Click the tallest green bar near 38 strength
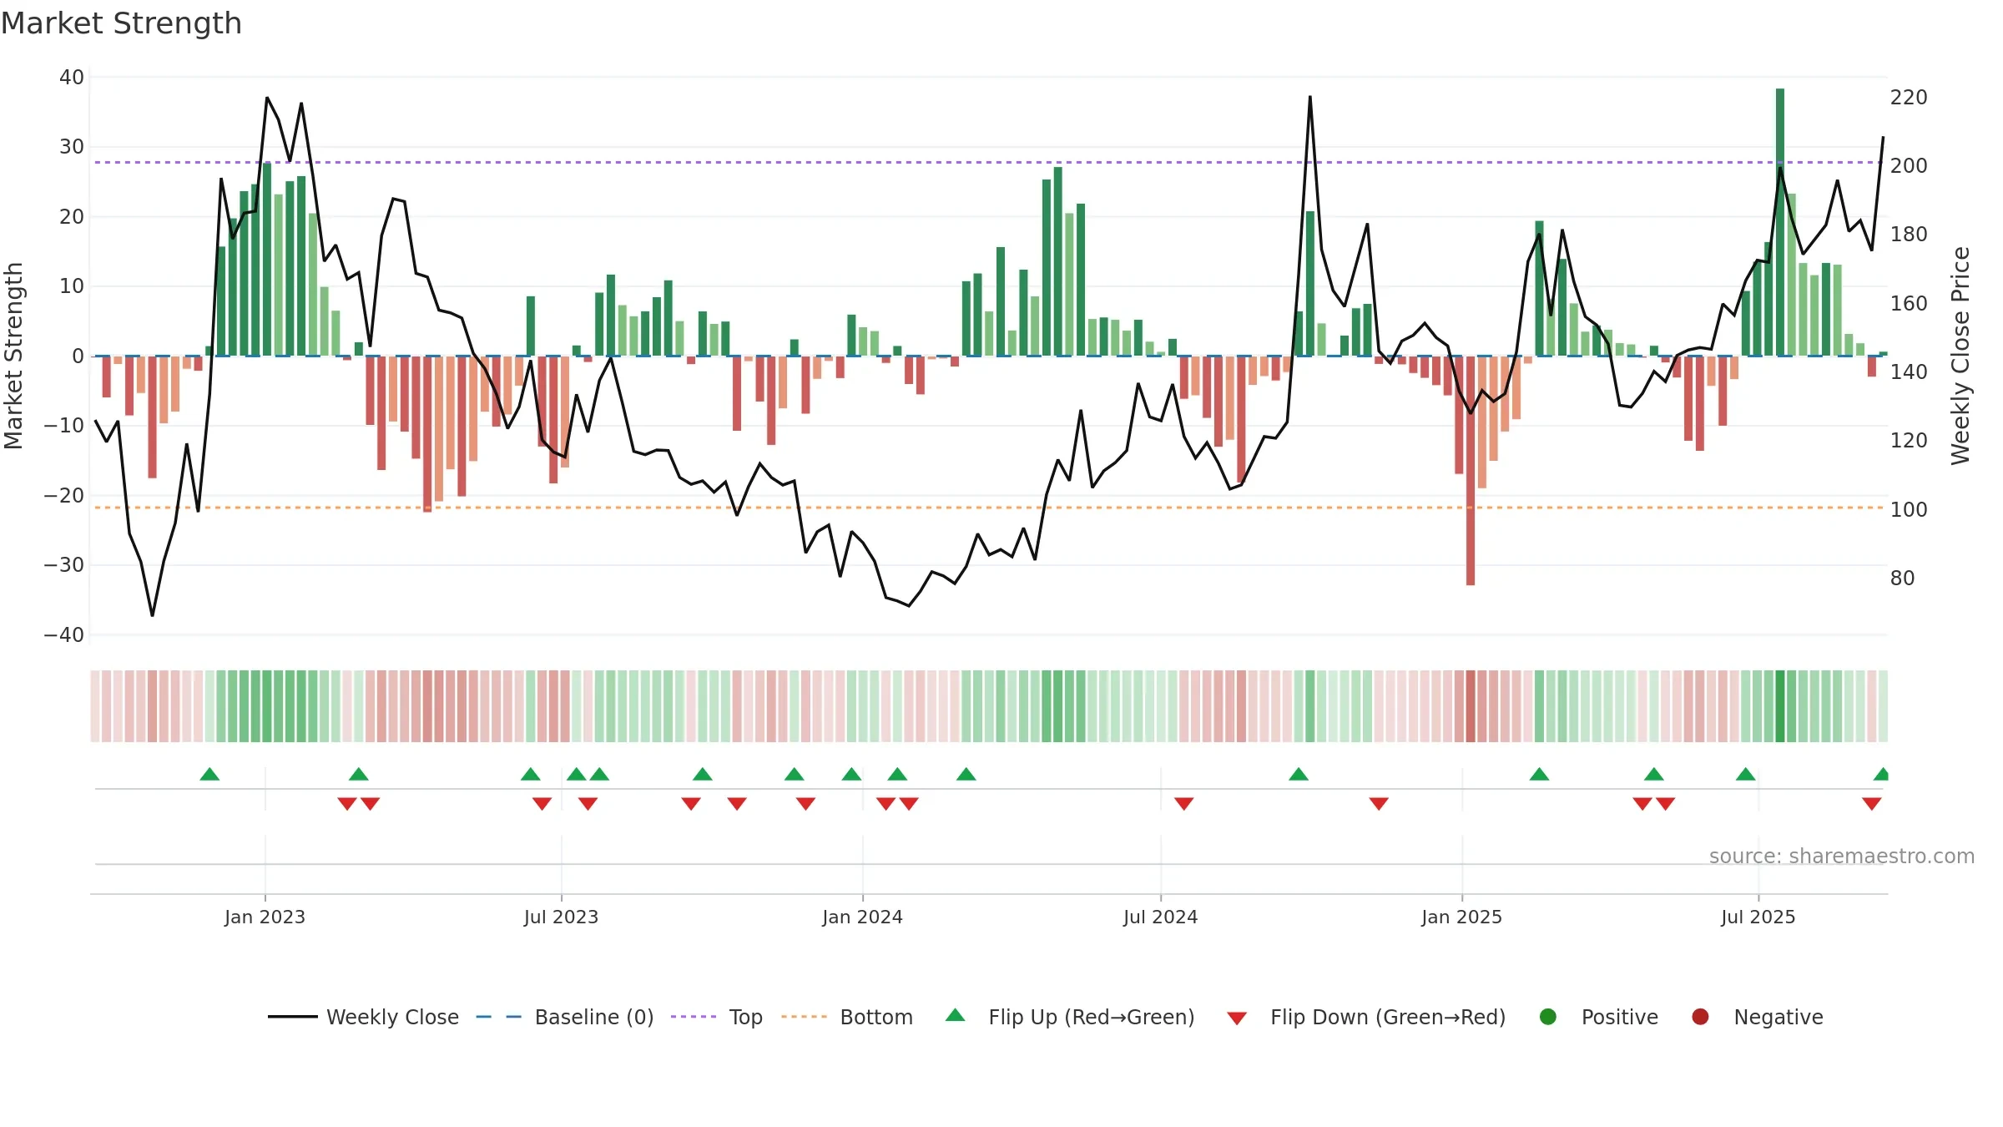This screenshot has height=1127, width=2003. click(x=1780, y=222)
